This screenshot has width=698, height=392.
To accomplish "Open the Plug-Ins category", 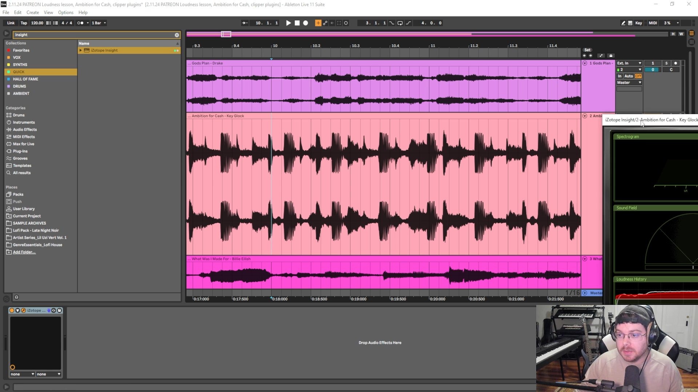I will [20, 151].
